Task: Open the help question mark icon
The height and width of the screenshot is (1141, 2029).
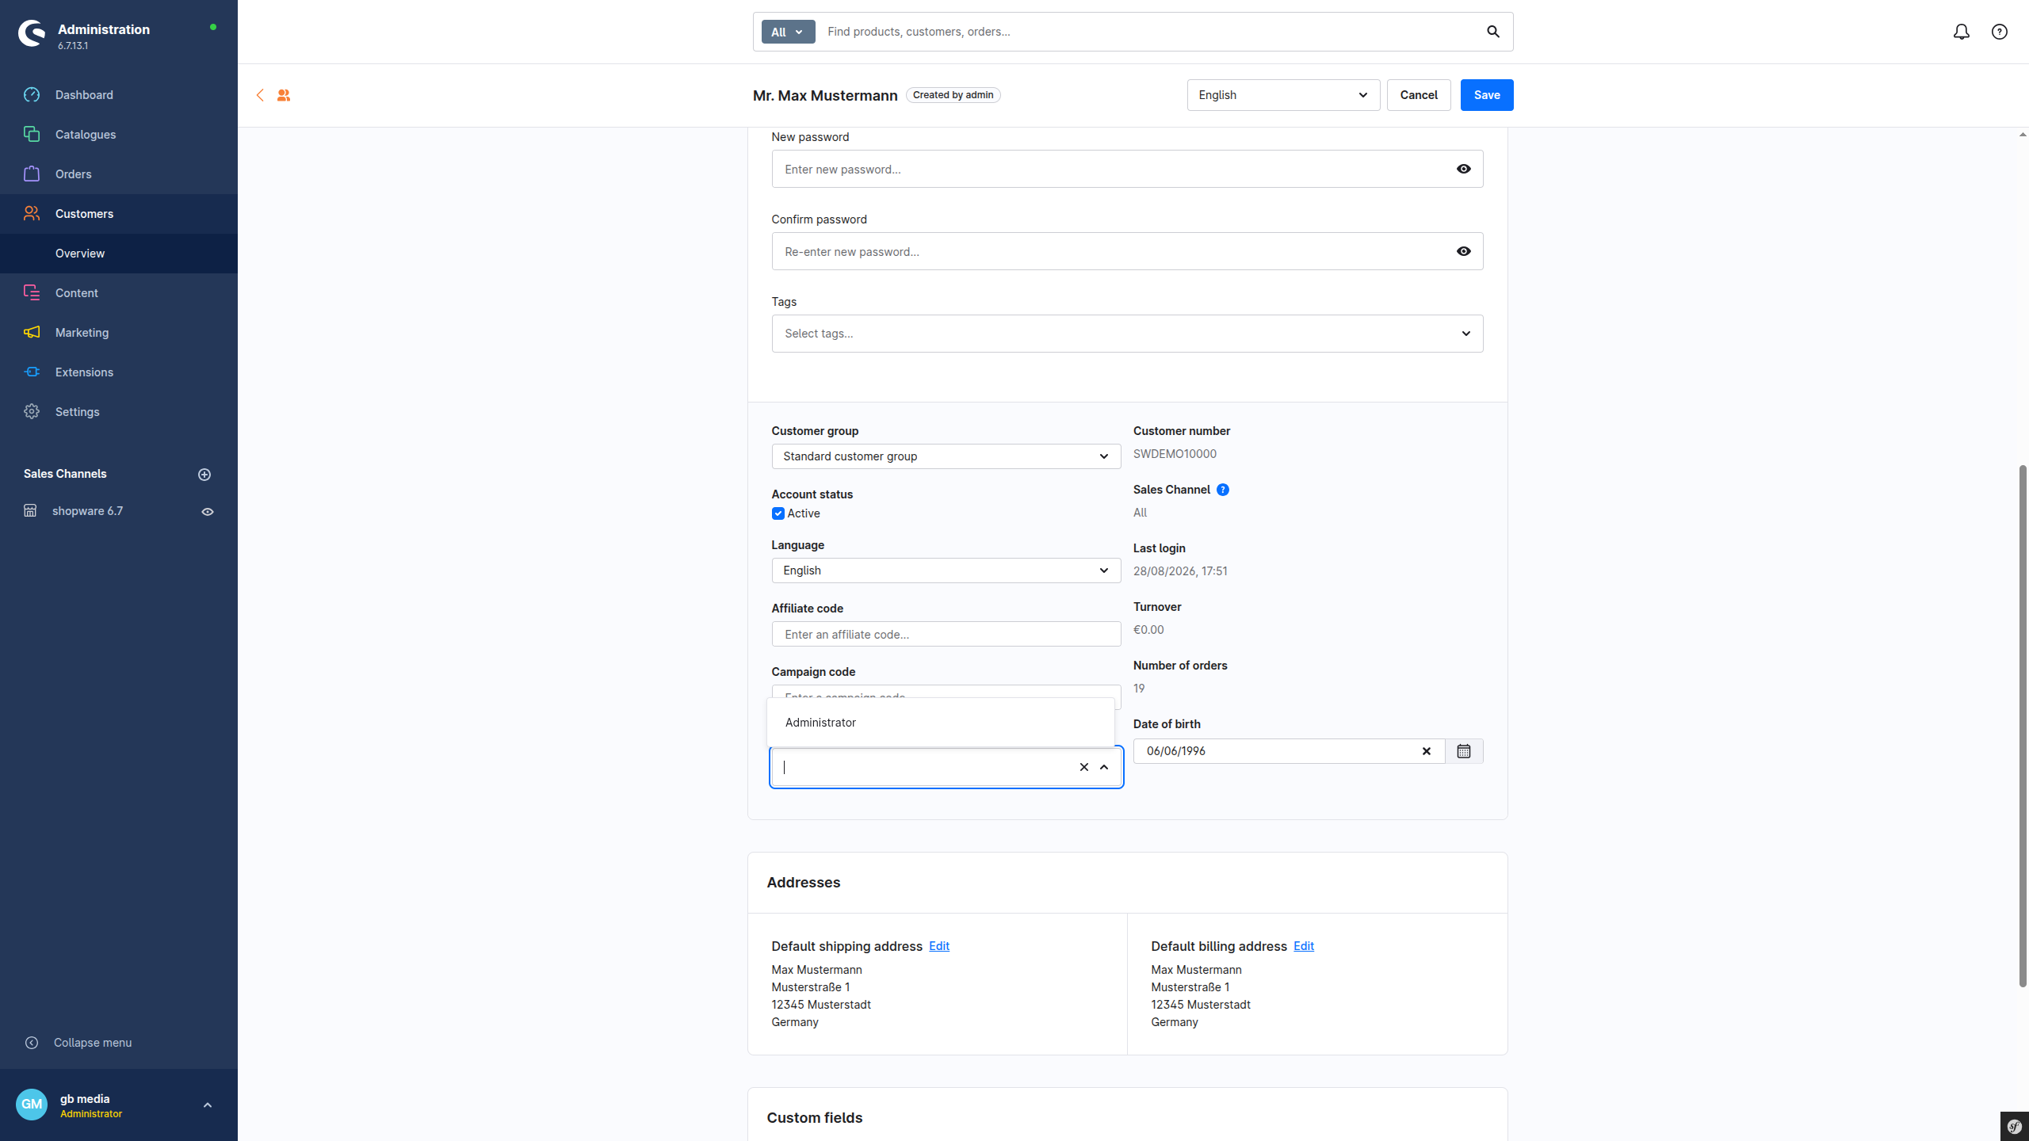Action: [2000, 32]
